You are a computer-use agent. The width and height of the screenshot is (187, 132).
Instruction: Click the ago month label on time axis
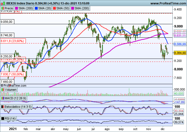(x=107, y=129)
